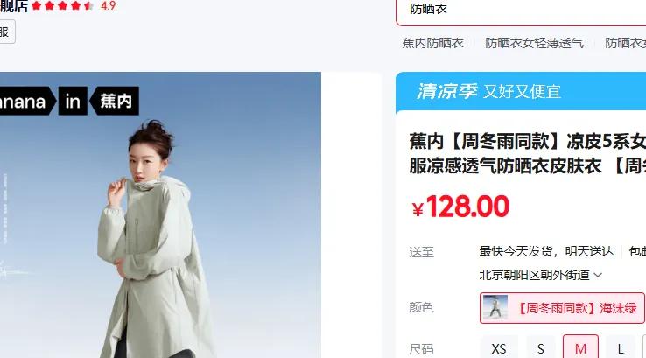The image size is (646, 358).
Task: Choose size S
Action: 541,348
